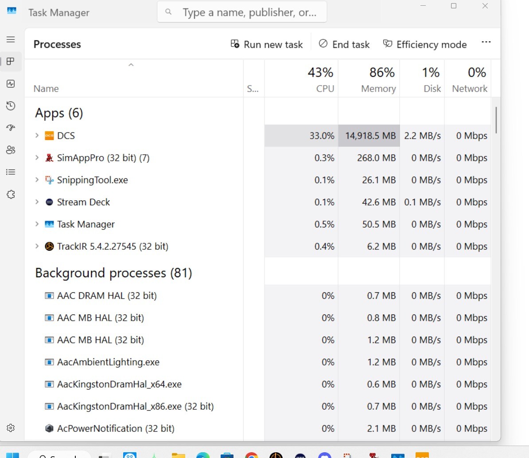The height and width of the screenshot is (458, 529).
Task: Click DCS disk value 2.2 MB/s
Action: click(x=422, y=136)
